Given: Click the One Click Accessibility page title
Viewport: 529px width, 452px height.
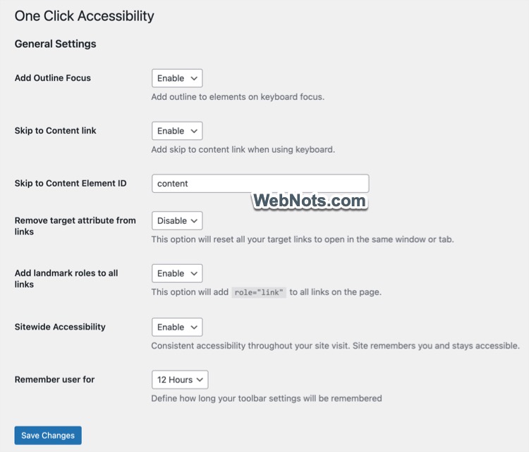Looking at the screenshot, I should (x=84, y=16).
